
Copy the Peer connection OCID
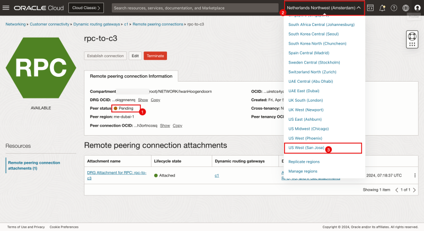(x=178, y=126)
